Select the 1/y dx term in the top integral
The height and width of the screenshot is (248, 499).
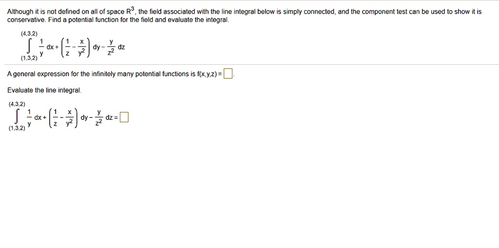coord(47,47)
